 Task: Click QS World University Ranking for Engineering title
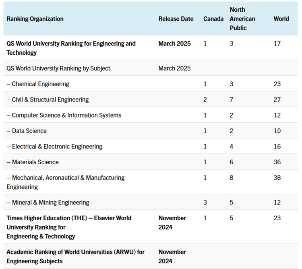click(x=71, y=48)
